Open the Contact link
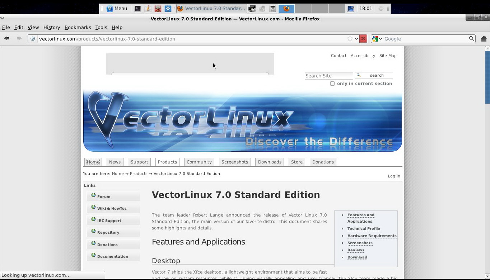 tap(339, 56)
